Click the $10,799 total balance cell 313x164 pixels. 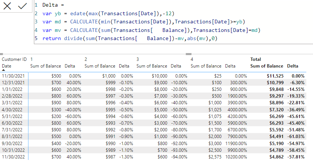tap(275, 83)
